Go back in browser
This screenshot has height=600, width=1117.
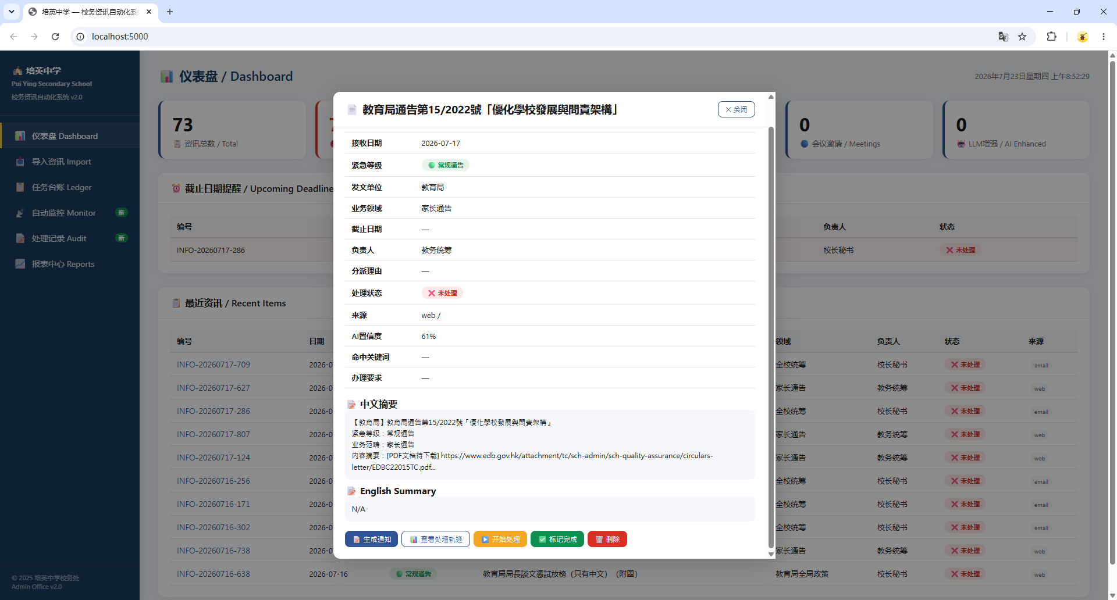13,37
